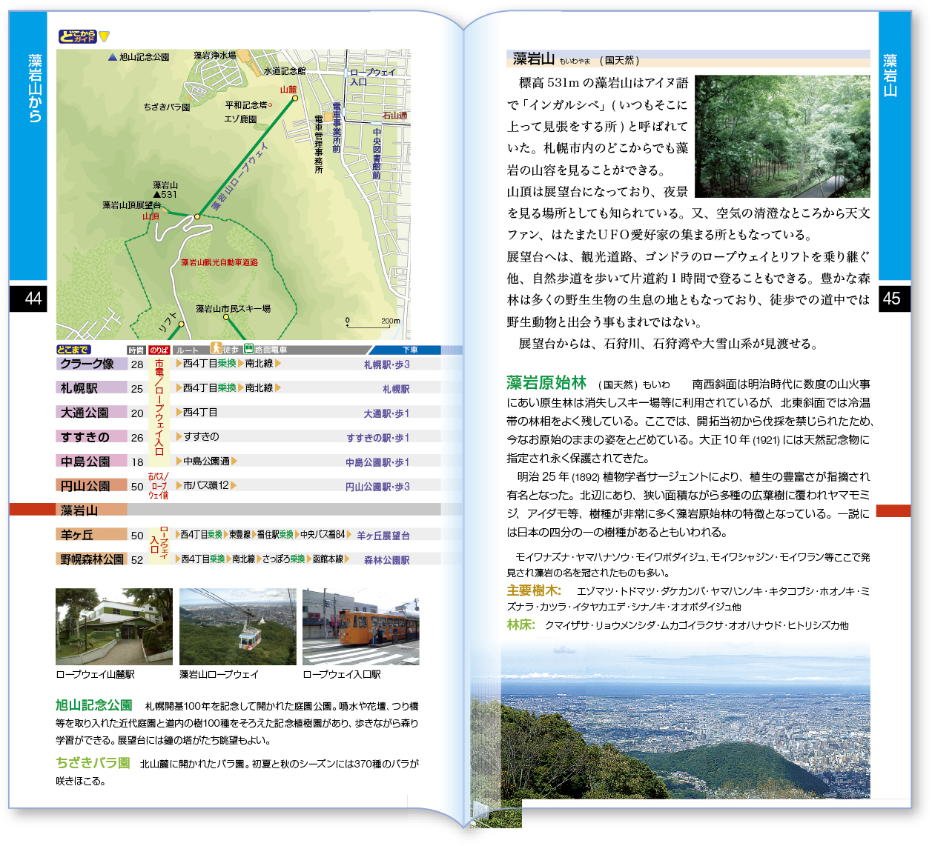Click the 市バス環12 route text
This screenshot has width=932, height=846.
pos(206,486)
